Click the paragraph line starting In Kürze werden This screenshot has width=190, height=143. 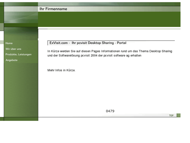tap(110, 51)
